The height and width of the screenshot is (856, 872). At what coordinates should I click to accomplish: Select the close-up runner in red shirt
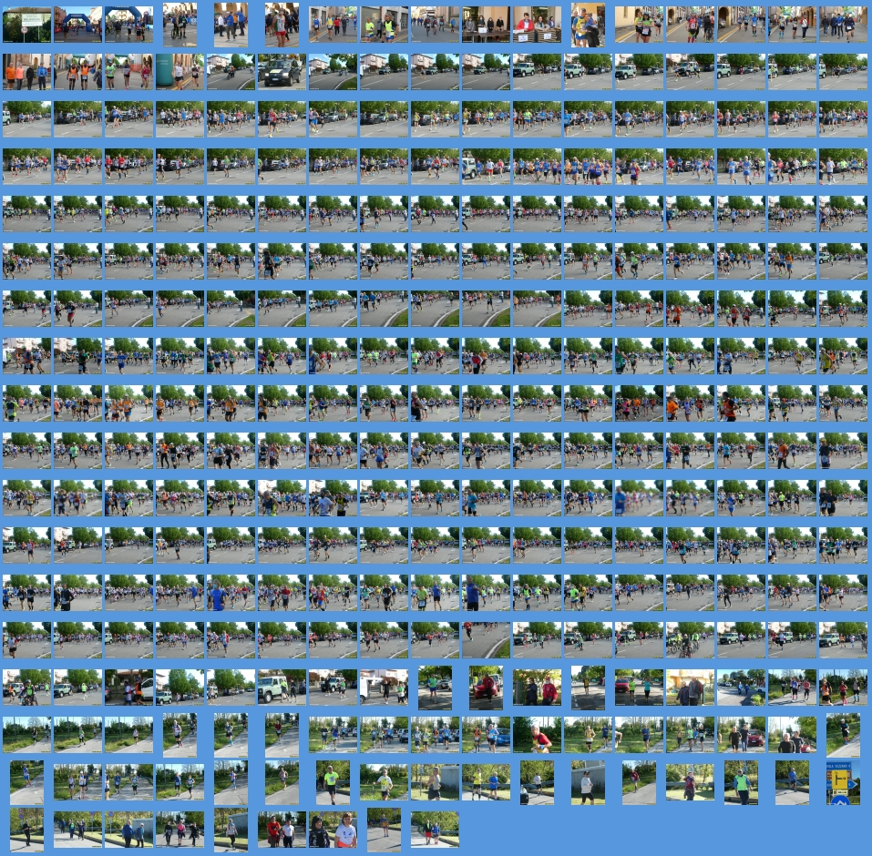coord(537,735)
